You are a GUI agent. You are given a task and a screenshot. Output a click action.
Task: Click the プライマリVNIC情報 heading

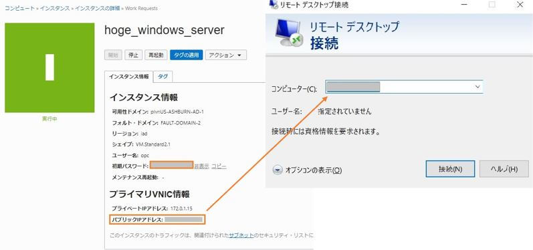click(150, 195)
